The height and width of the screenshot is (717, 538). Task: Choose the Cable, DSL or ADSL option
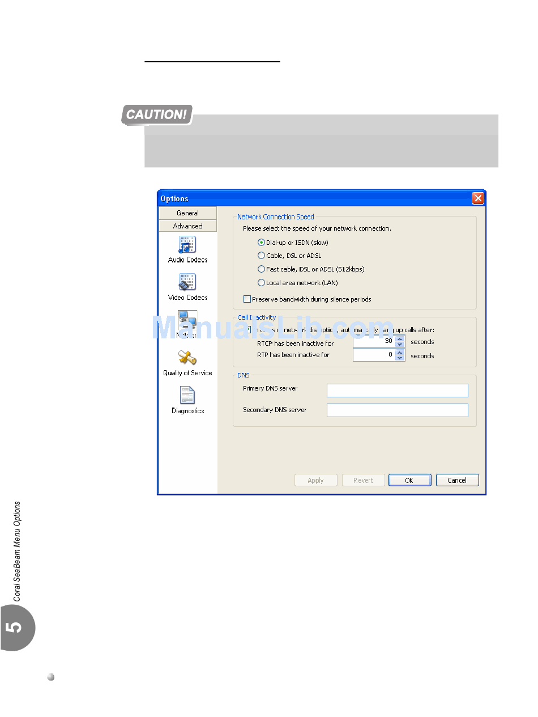click(261, 256)
